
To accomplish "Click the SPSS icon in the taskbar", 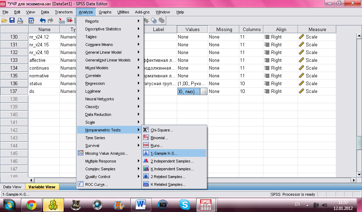I will (205, 205).
